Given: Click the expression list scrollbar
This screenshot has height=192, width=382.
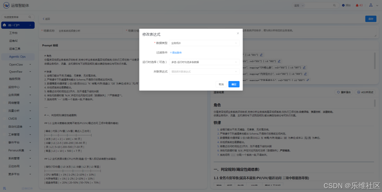Looking at the screenshot, I should pyautogui.click(x=375, y=61).
